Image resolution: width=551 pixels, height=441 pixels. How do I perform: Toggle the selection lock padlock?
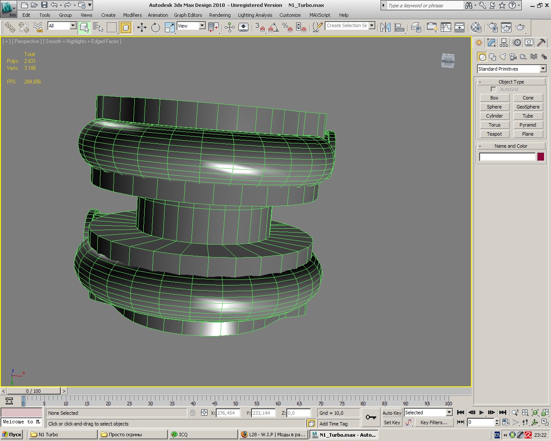pyautogui.click(x=192, y=413)
